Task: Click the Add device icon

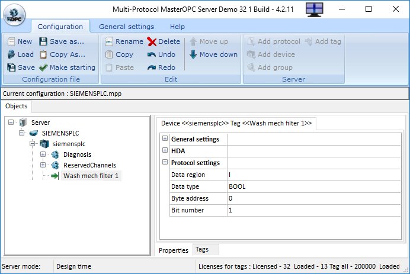Action: (x=251, y=54)
